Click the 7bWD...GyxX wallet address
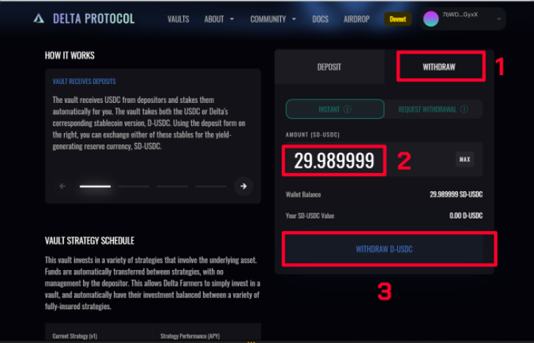Image resolution: width=534 pixels, height=343 pixels. 460,15
